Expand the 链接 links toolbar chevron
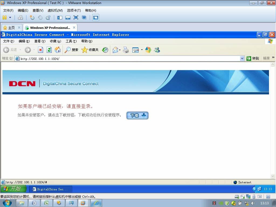The width and height of the screenshot is (276, 207). (273, 57)
